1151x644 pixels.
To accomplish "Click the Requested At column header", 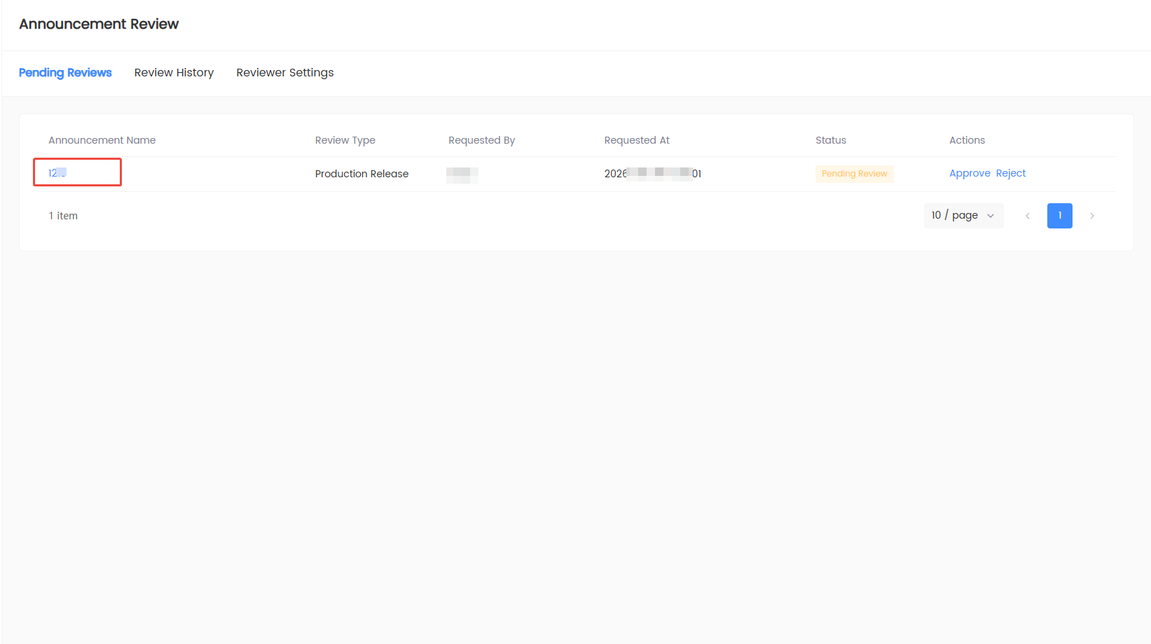I will point(637,140).
